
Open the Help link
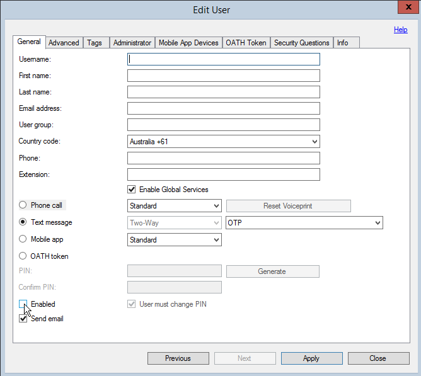pyautogui.click(x=400, y=30)
